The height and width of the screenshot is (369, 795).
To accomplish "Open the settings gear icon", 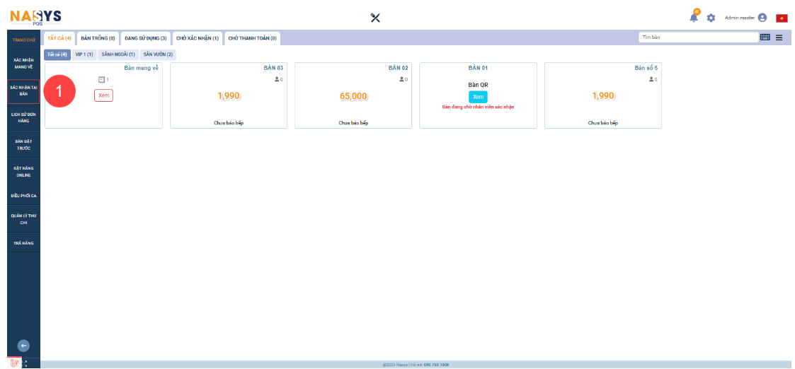I will coord(711,18).
